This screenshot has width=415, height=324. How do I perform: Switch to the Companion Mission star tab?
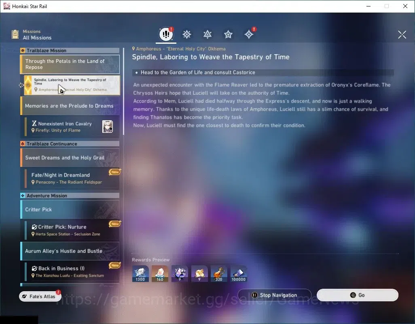228,34
